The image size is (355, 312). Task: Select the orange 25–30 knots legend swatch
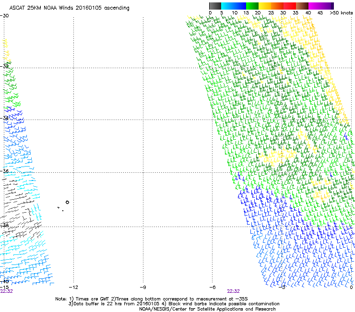277,6
